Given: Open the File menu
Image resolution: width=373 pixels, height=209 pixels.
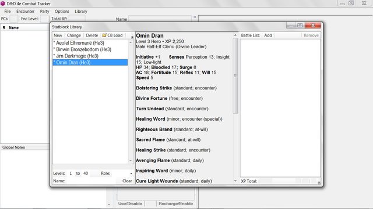Looking at the screenshot, I should [8, 12].
